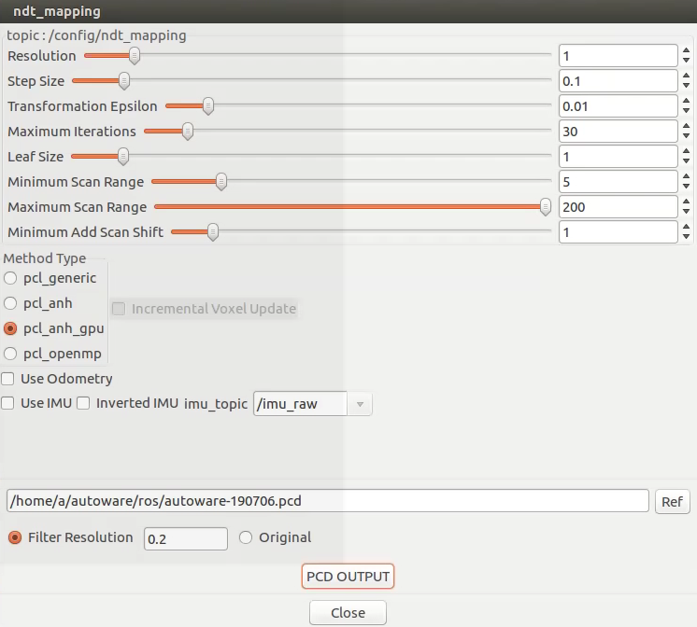Click the Minimum Scan Range slider handle
This screenshot has height=627, width=697.
[x=220, y=182]
